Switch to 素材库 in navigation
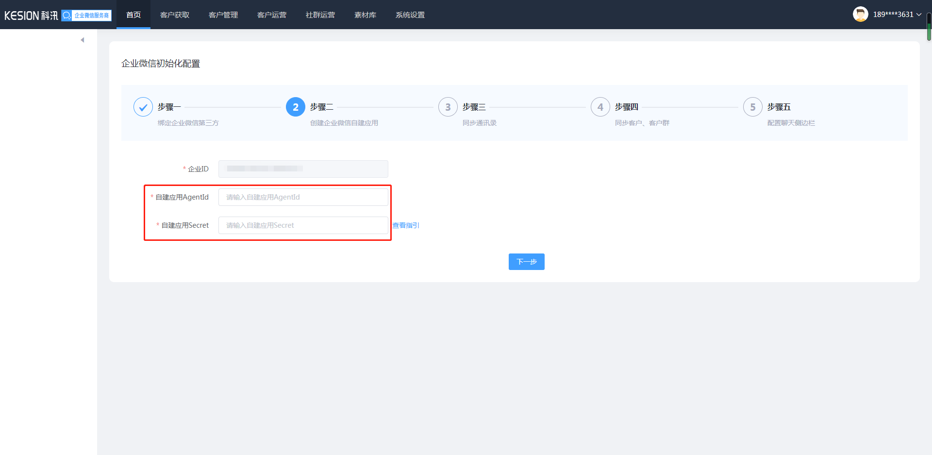This screenshot has width=932, height=455. 365,15
